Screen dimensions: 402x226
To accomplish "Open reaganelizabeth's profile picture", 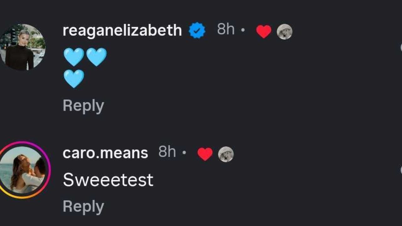I will point(22,47).
